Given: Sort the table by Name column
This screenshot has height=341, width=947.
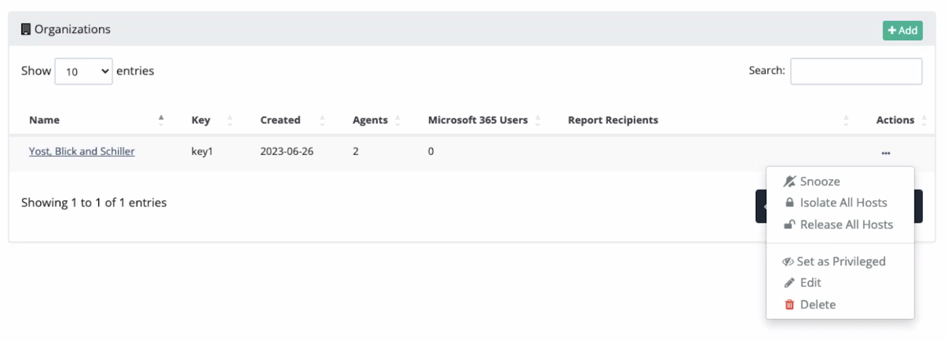Looking at the screenshot, I should pos(44,120).
